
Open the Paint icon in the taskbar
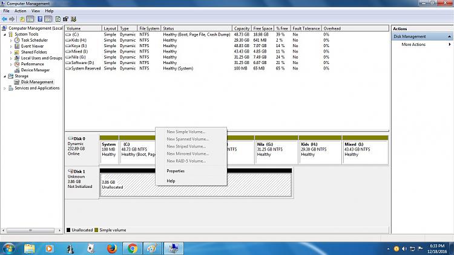[x=153, y=248]
